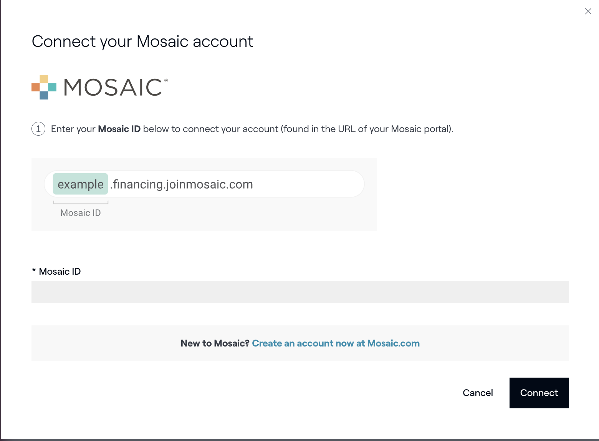Click the "Connect your Mosaic account" heading
Image resolution: width=599 pixels, height=441 pixels.
tap(142, 41)
